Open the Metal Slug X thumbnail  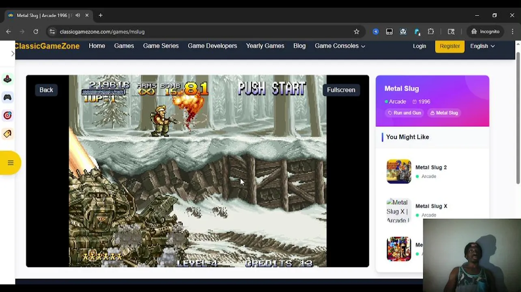click(399, 210)
